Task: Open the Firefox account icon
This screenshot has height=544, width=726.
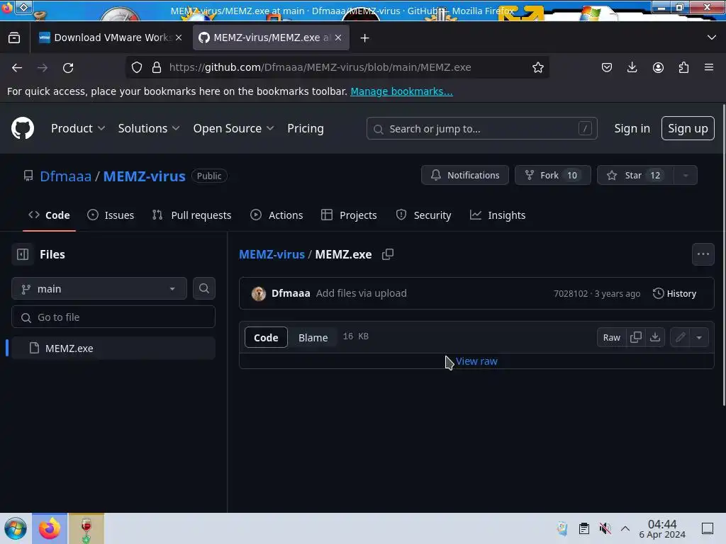Action: click(658, 67)
